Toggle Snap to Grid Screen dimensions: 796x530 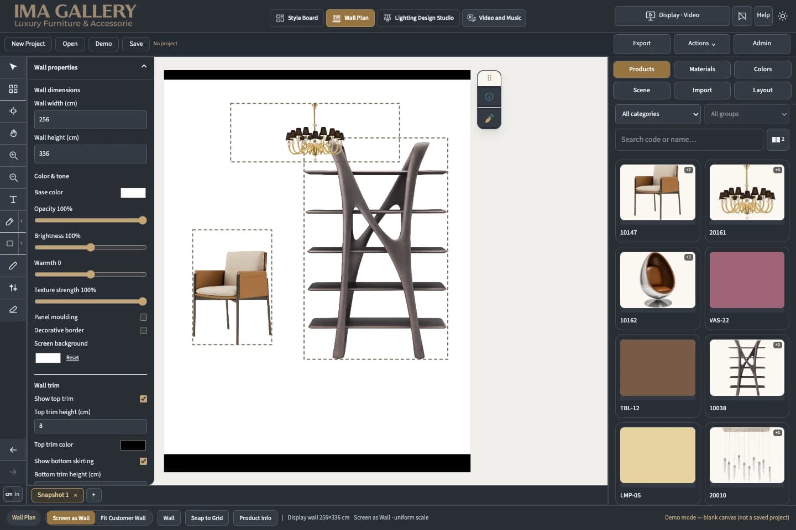click(207, 518)
